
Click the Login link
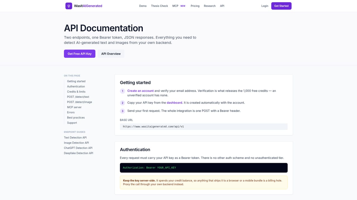coord(265,6)
